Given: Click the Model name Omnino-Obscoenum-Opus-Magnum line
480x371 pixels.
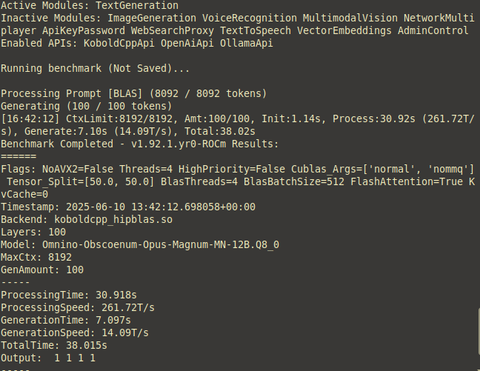Looking at the screenshot, I should point(140,244).
